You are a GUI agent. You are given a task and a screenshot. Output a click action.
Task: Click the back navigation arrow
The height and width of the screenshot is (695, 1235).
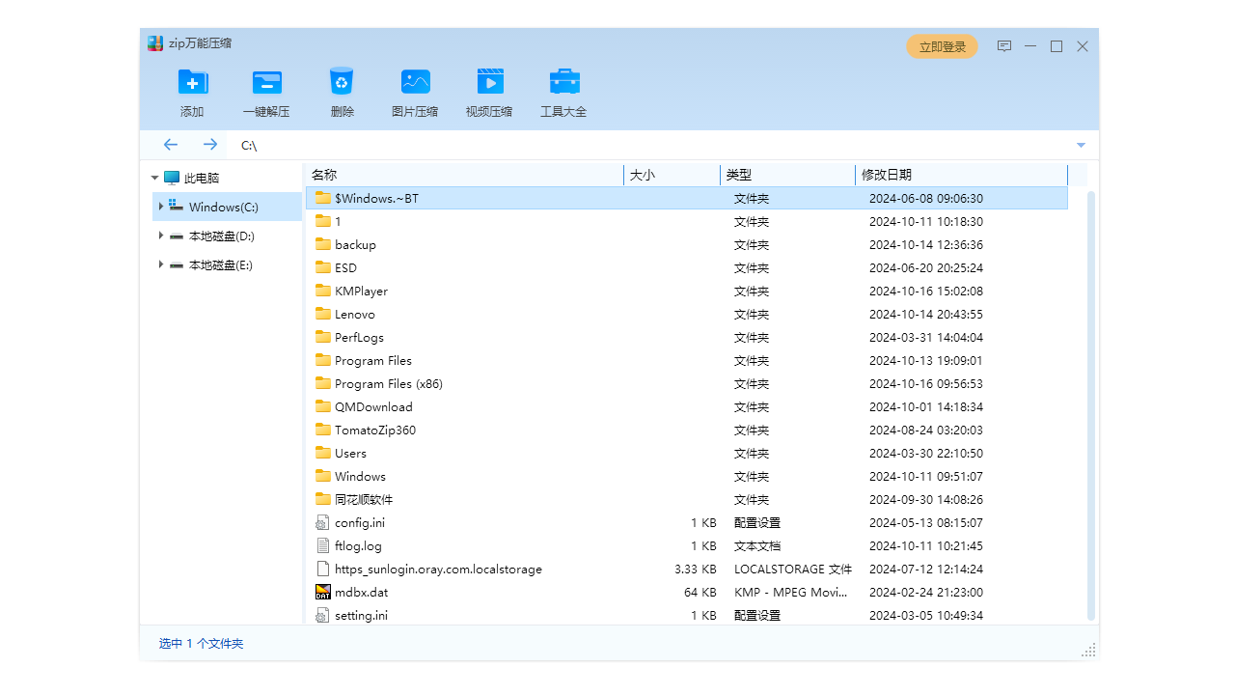(171, 144)
